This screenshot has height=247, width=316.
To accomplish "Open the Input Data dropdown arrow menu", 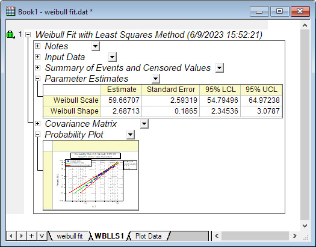I will tap(113, 57).
